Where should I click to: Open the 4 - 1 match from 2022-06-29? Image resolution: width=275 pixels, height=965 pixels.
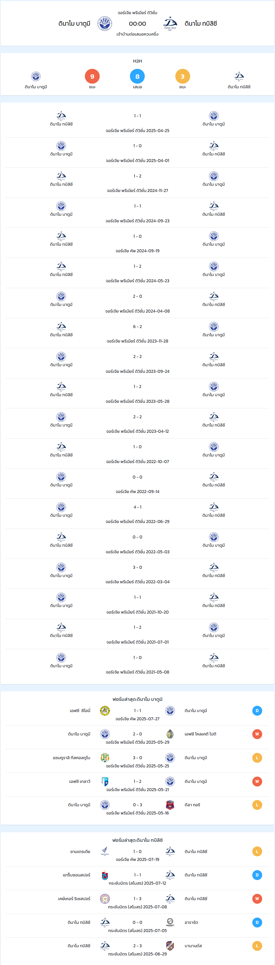[x=137, y=513]
